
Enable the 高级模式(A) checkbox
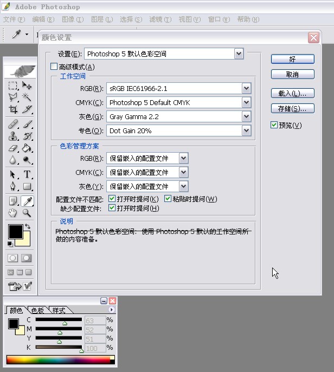[54, 67]
